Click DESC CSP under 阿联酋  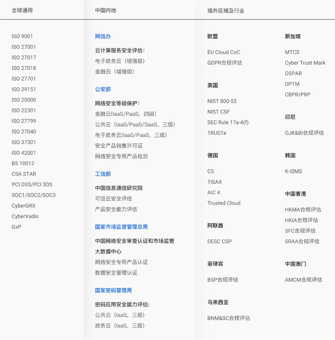220,241
